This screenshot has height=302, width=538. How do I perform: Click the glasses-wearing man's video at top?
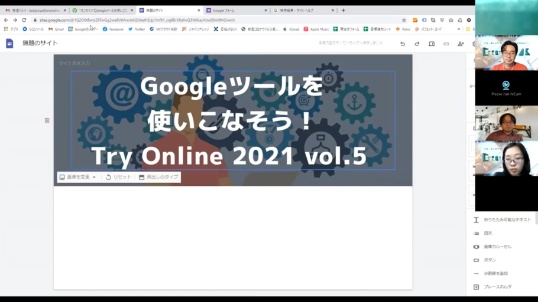tap(507, 52)
